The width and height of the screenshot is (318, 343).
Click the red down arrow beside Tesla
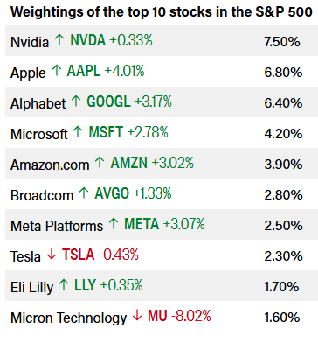pos(52,254)
